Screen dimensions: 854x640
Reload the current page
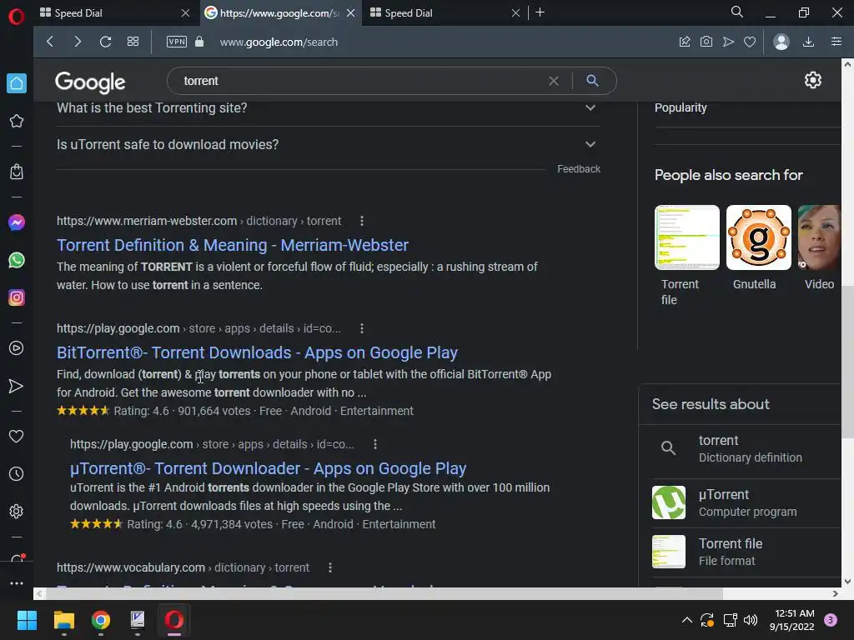[106, 42]
